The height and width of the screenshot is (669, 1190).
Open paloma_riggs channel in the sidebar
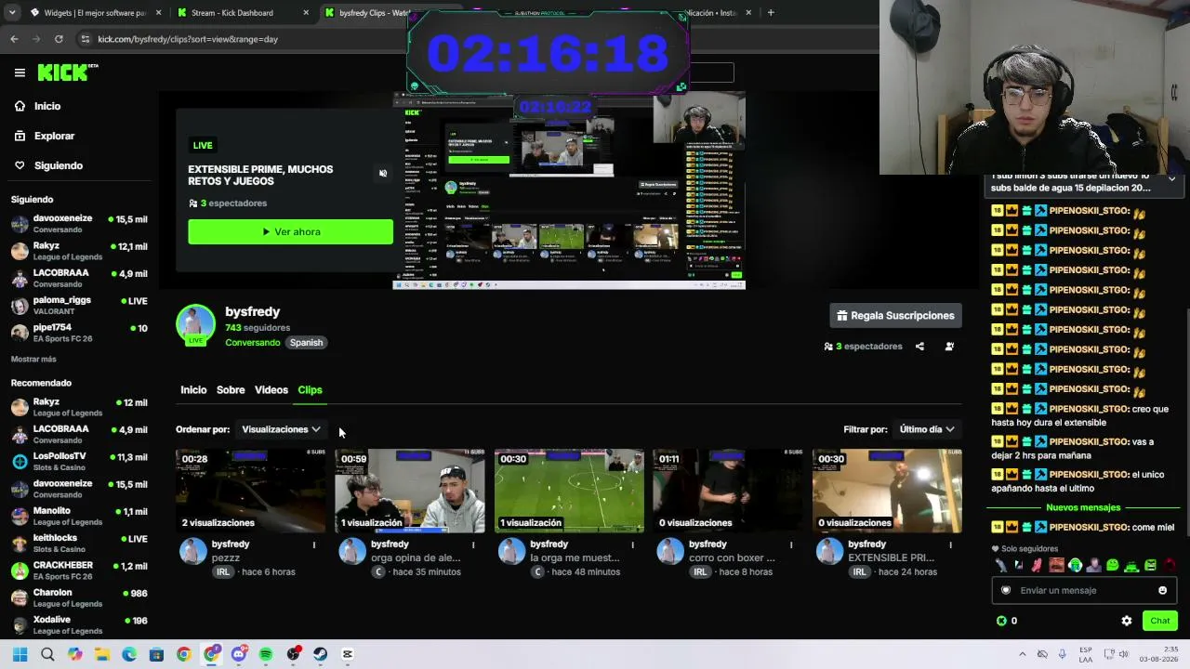[x=79, y=306]
